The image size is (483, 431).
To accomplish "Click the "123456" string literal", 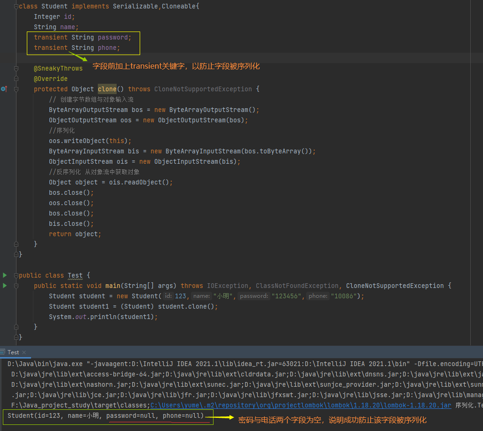I will click(286, 296).
